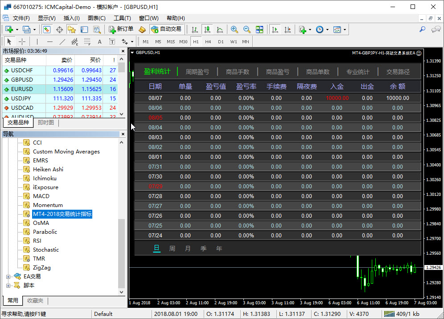
Task: Select the horizontal line tool
Action: [50, 42]
